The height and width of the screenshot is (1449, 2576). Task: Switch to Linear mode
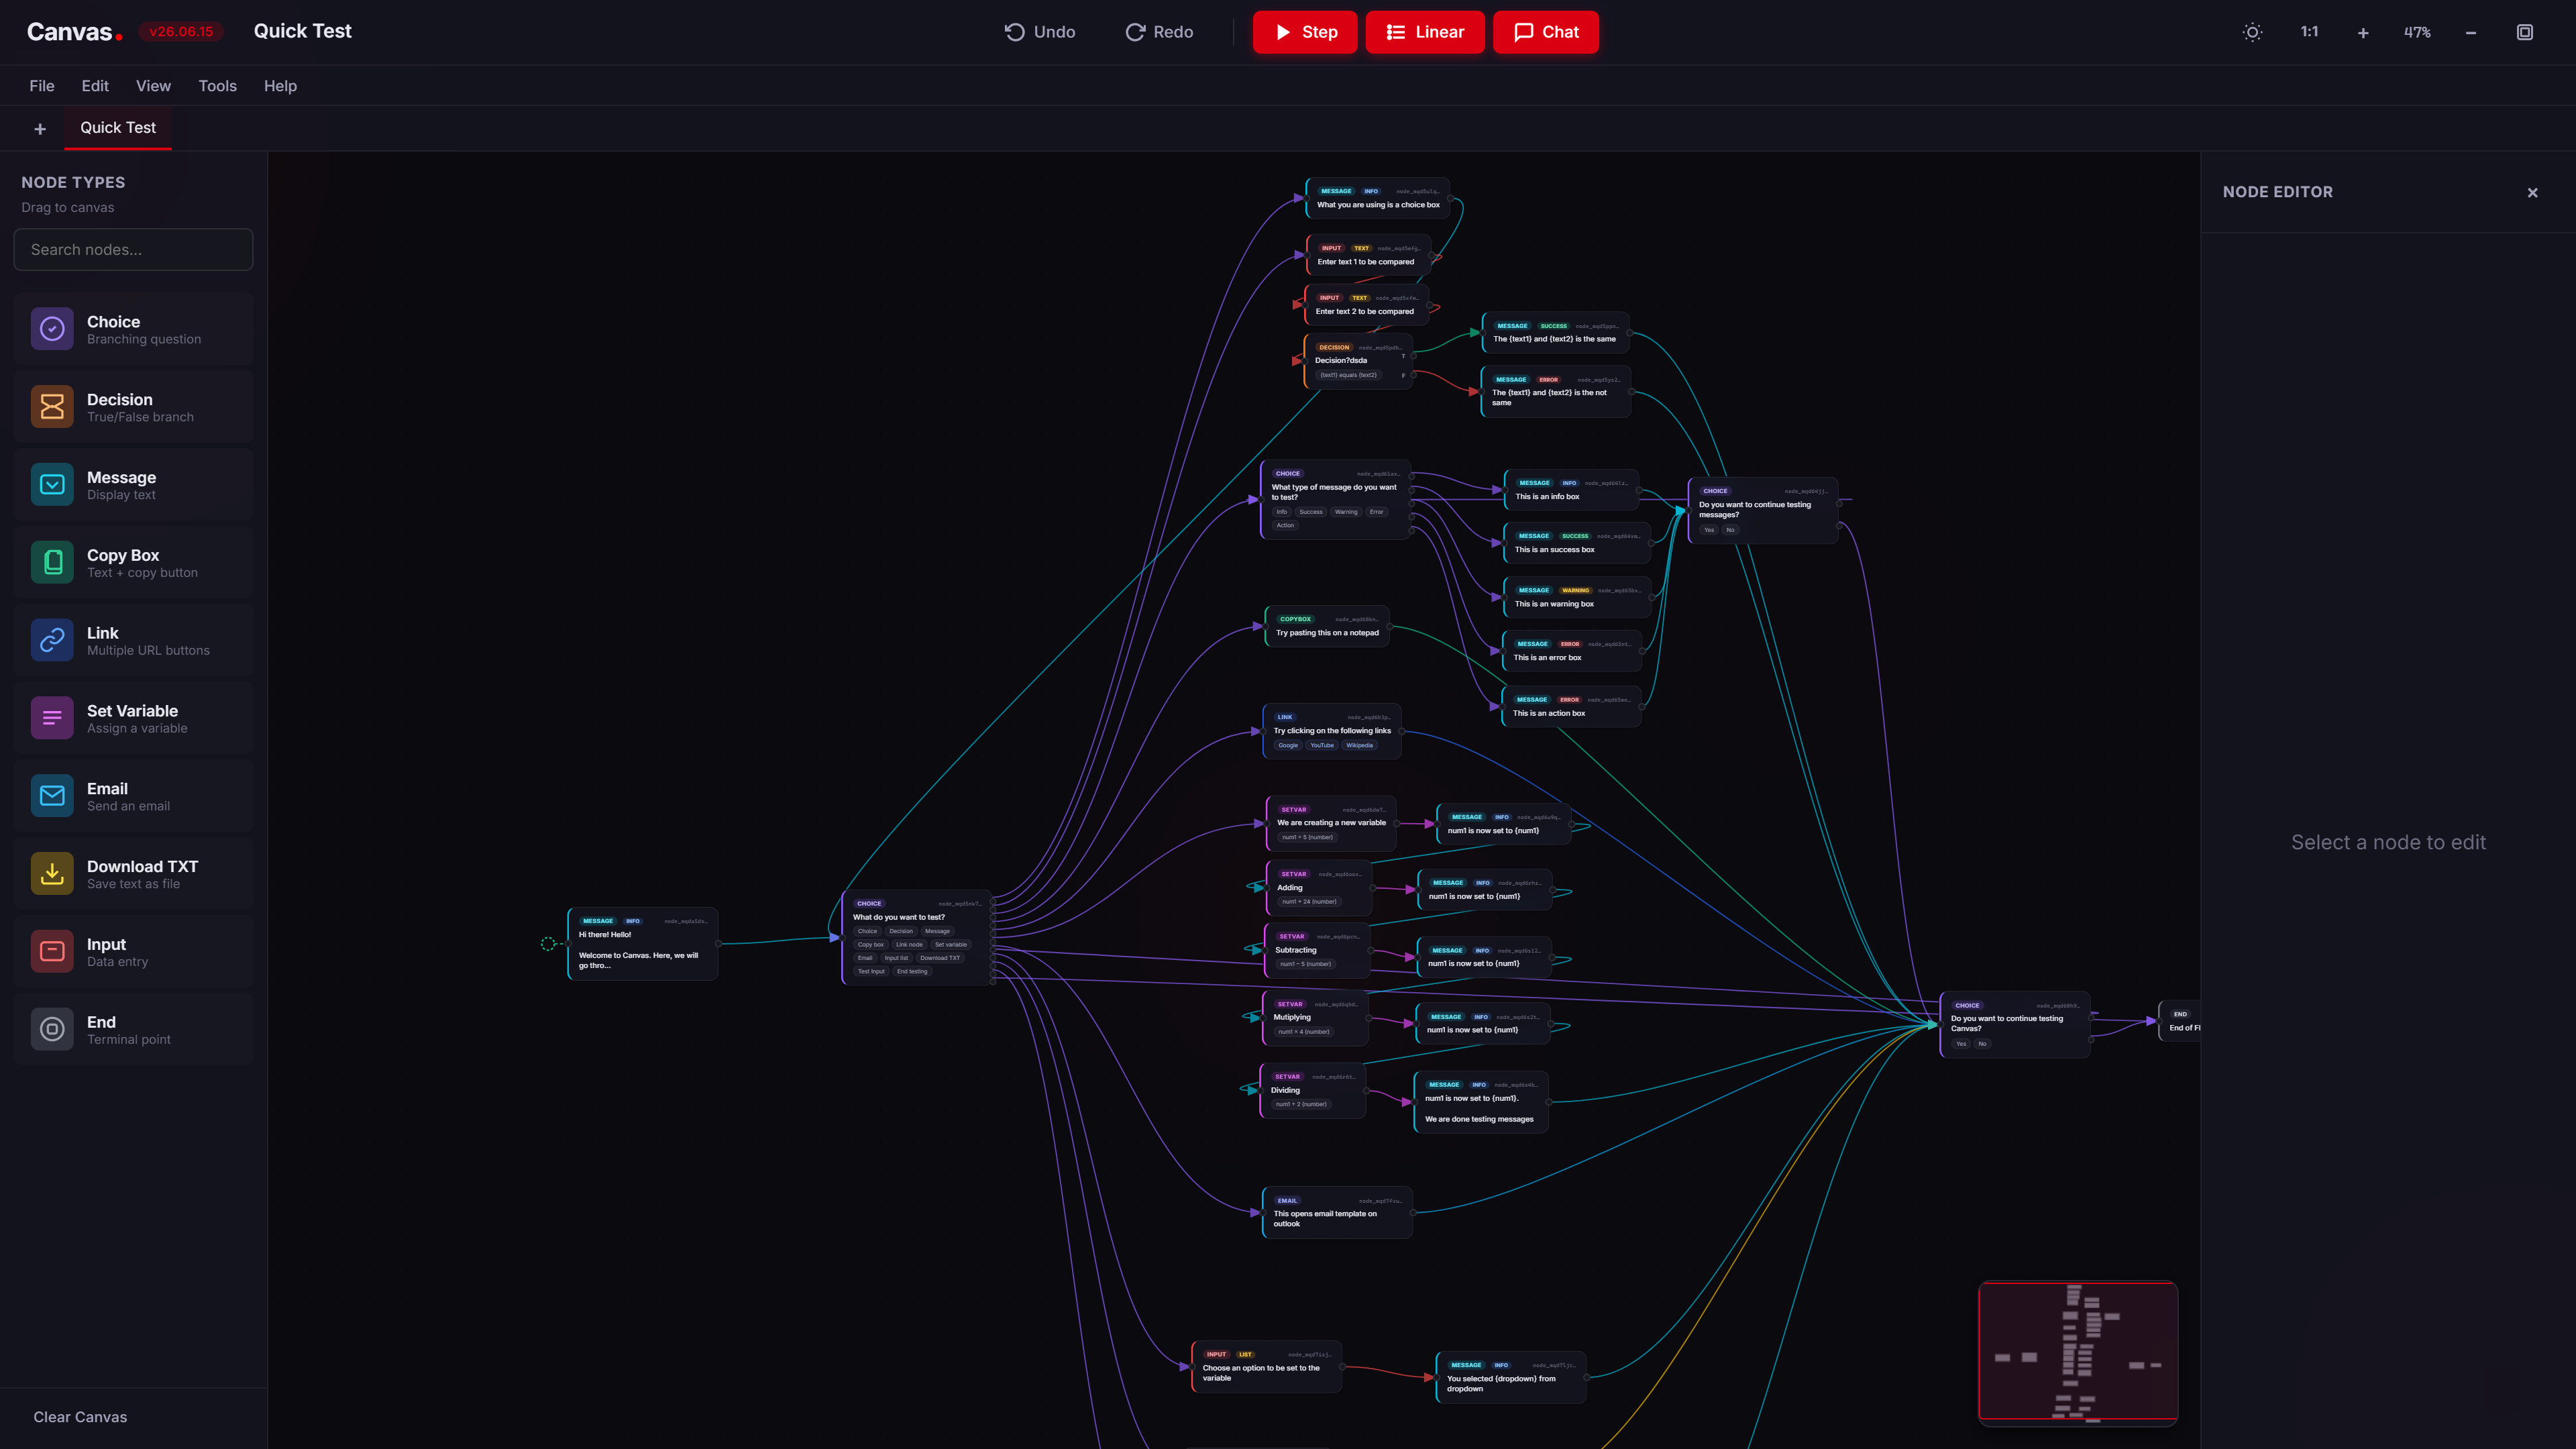tap(1425, 32)
